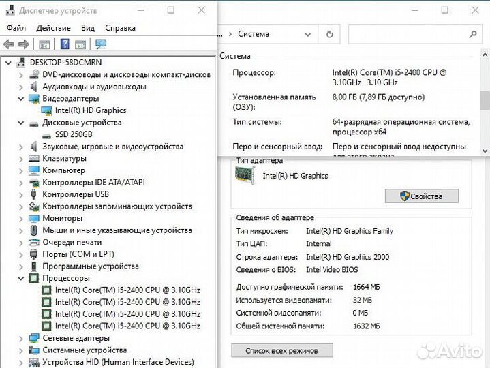The width and height of the screenshot is (490, 368).
Task: Select the last Intel(R) Core(TM) i5-2400 CPU entry
Action: coord(127,326)
